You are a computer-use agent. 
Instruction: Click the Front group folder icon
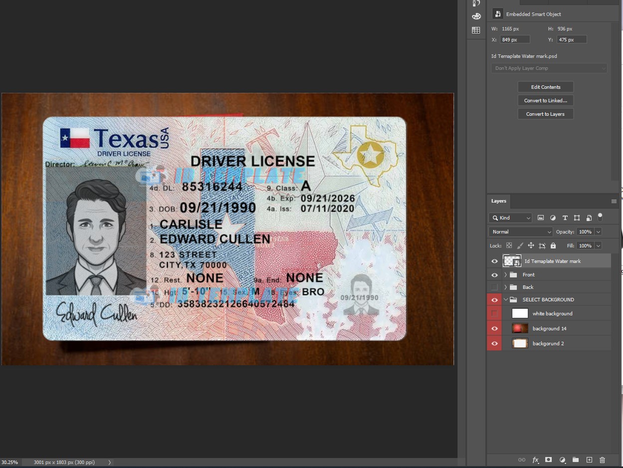coord(514,275)
